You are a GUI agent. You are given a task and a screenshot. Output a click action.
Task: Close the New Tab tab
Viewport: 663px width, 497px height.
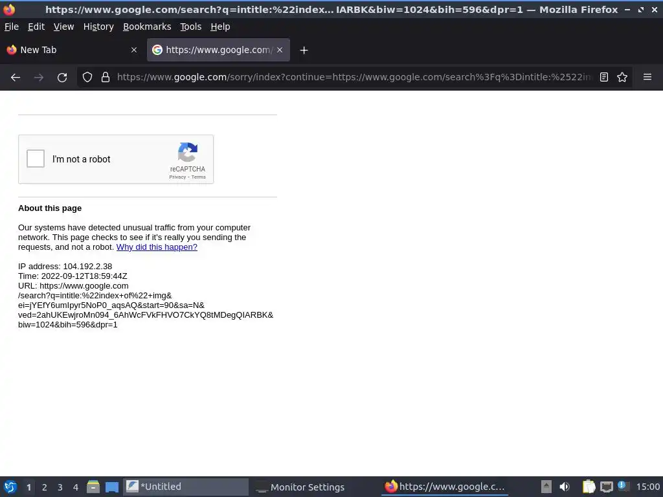pos(134,50)
